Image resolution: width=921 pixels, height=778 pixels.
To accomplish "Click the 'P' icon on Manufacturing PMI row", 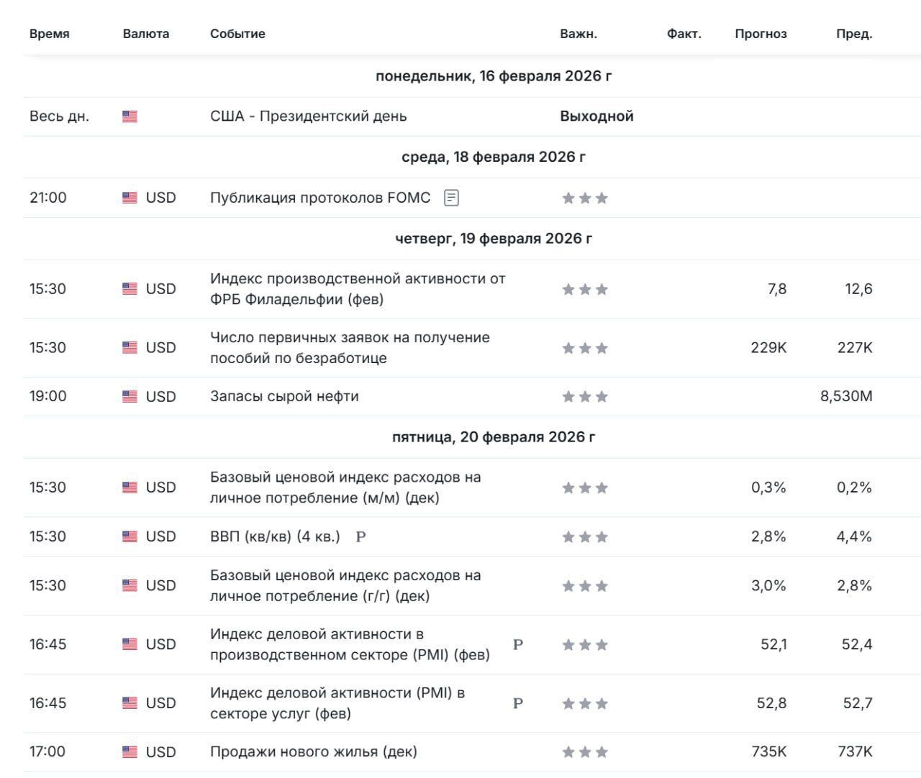I will tap(518, 644).
